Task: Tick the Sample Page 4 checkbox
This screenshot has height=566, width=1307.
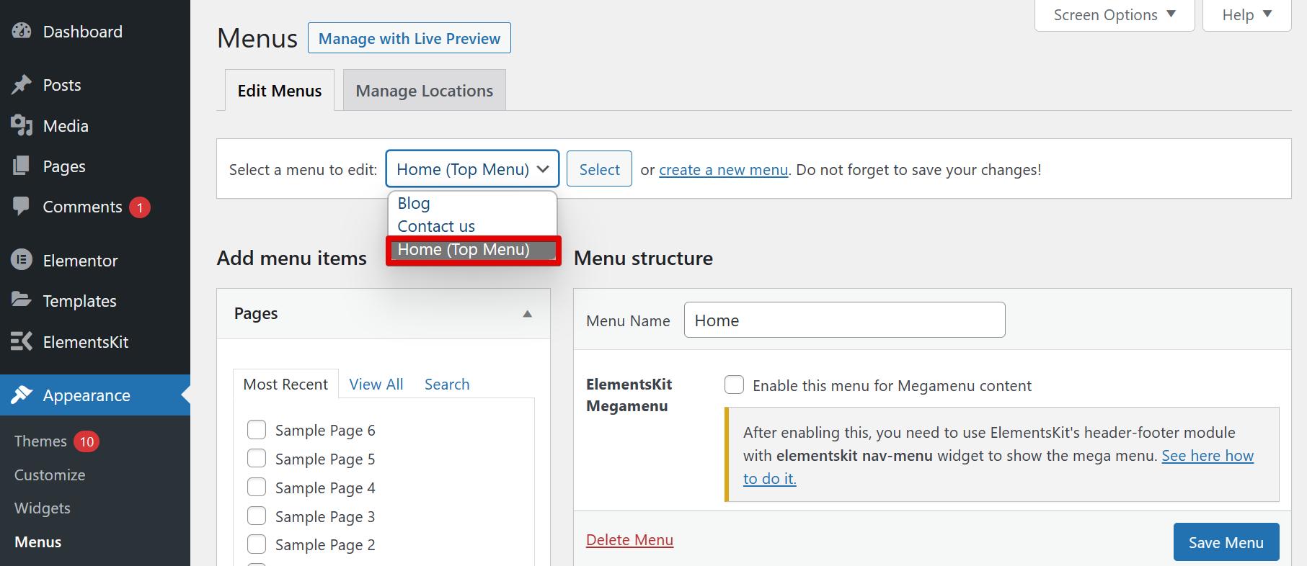Action: coord(257,488)
